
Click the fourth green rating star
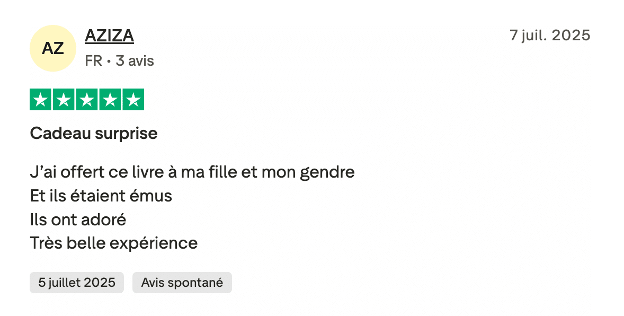point(110,100)
